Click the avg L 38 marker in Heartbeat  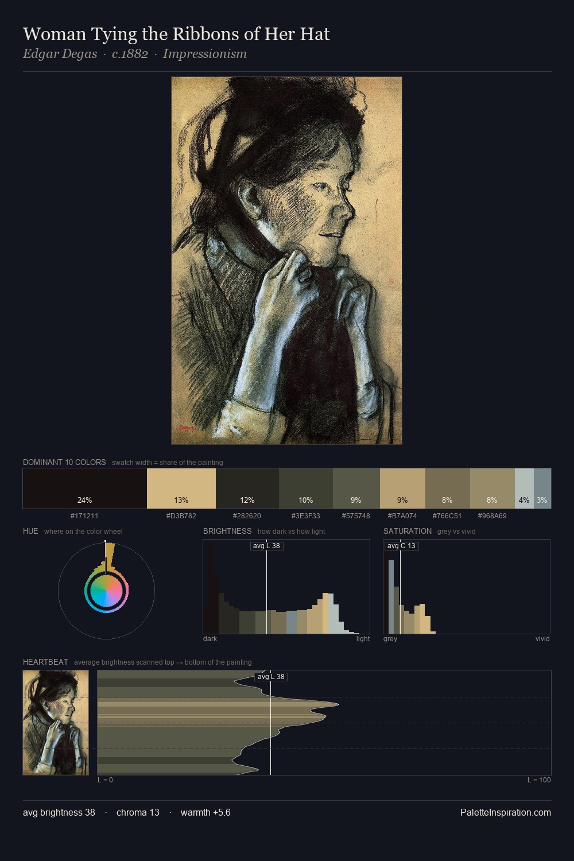click(271, 677)
